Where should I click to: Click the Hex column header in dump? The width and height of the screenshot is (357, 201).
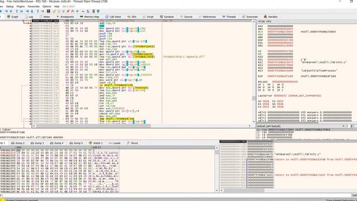54,147
